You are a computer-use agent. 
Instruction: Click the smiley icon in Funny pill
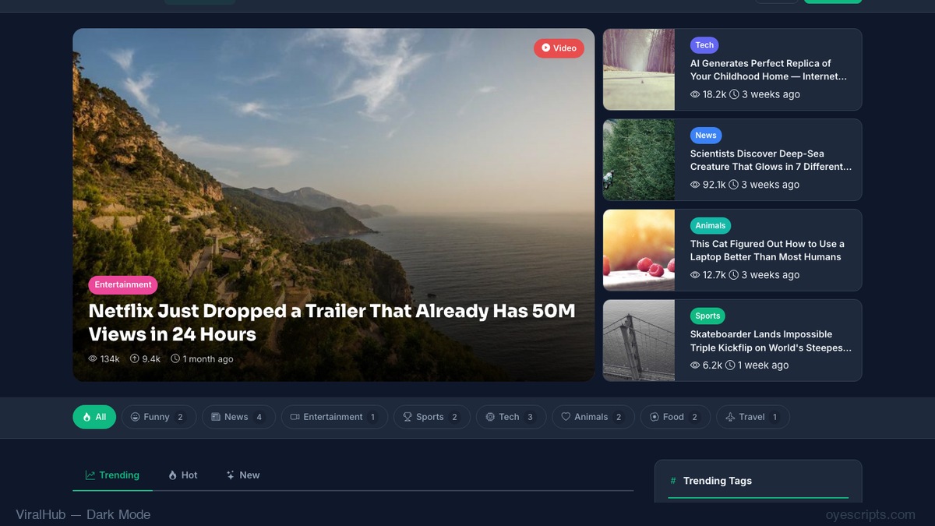click(x=135, y=417)
